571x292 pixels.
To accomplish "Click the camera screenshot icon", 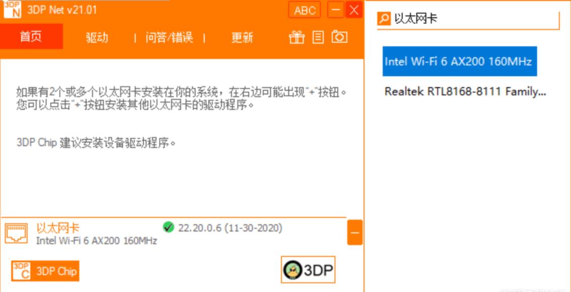I will point(339,37).
